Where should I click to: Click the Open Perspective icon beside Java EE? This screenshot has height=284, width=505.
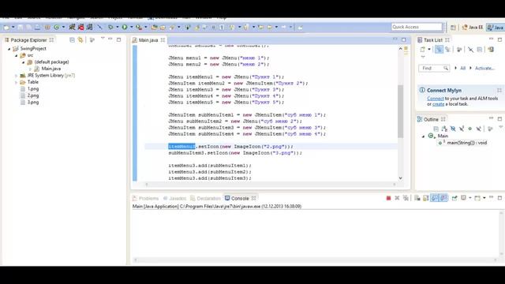click(x=453, y=28)
